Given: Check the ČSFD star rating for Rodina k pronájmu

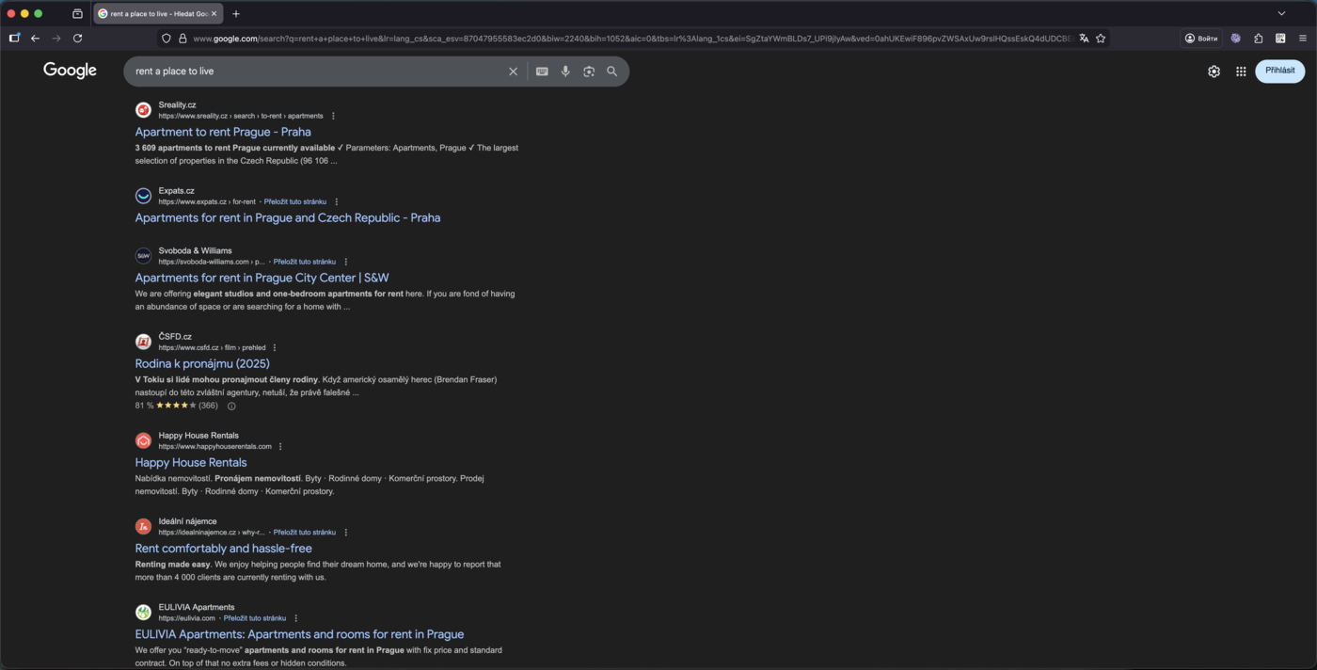Looking at the screenshot, I should [176, 405].
